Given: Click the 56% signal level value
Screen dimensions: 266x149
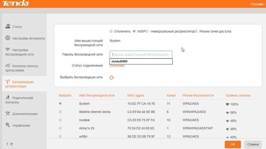Looking at the screenshot, I should point(234,113).
